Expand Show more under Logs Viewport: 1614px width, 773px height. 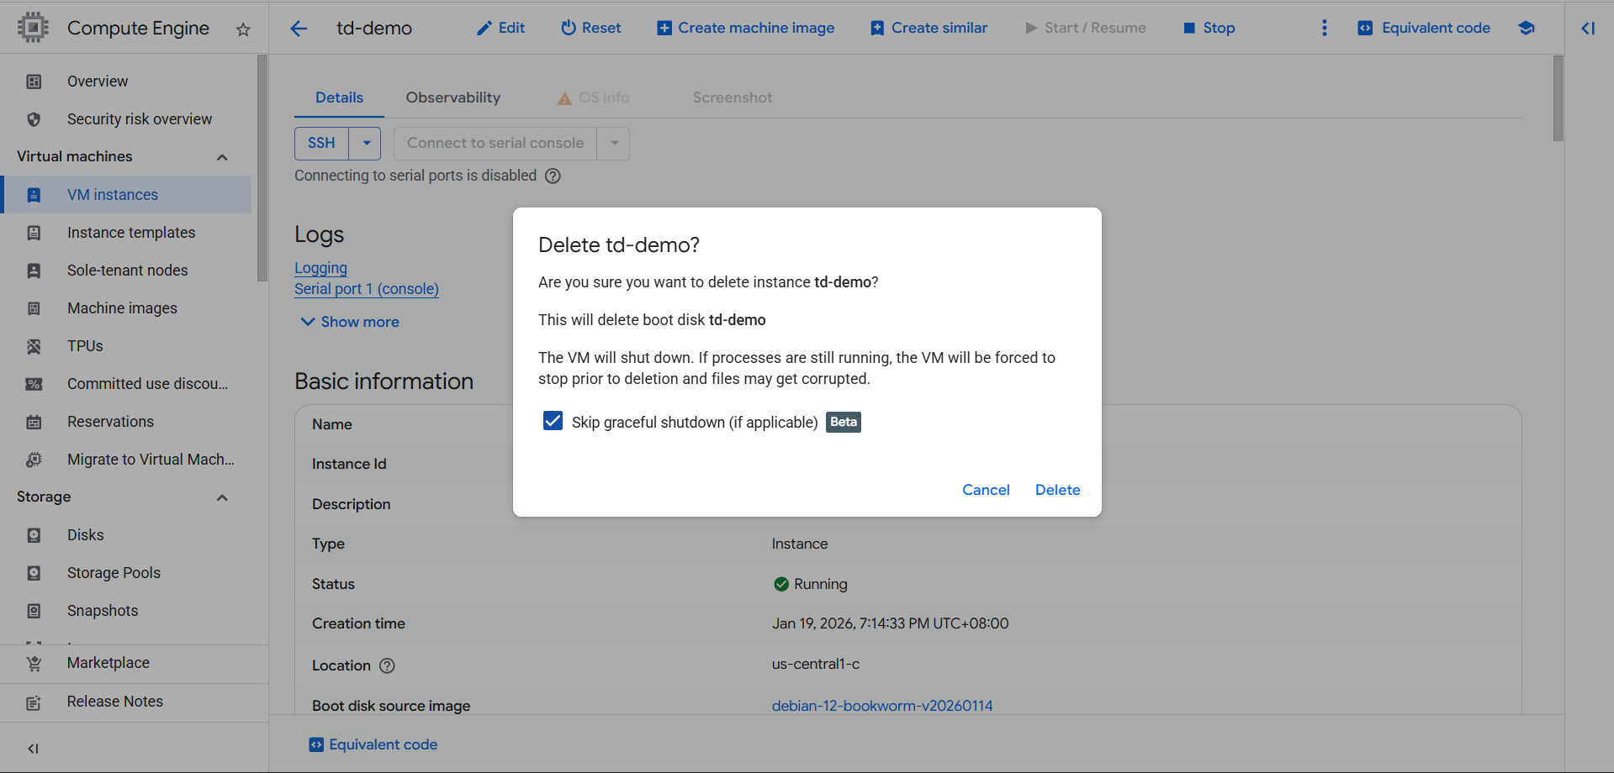point(351,322)
